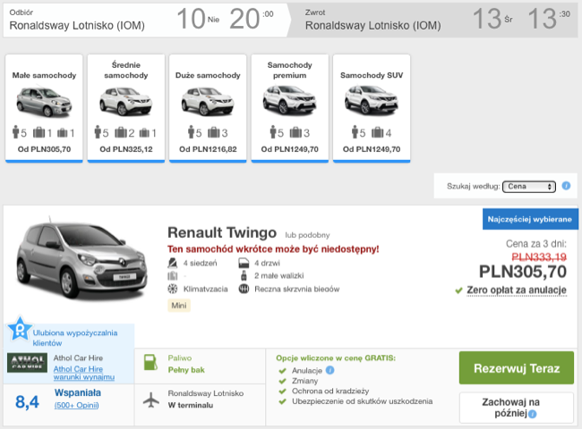Click the pickup time 20:00
The image size is (582, 429).
(252, 19)
